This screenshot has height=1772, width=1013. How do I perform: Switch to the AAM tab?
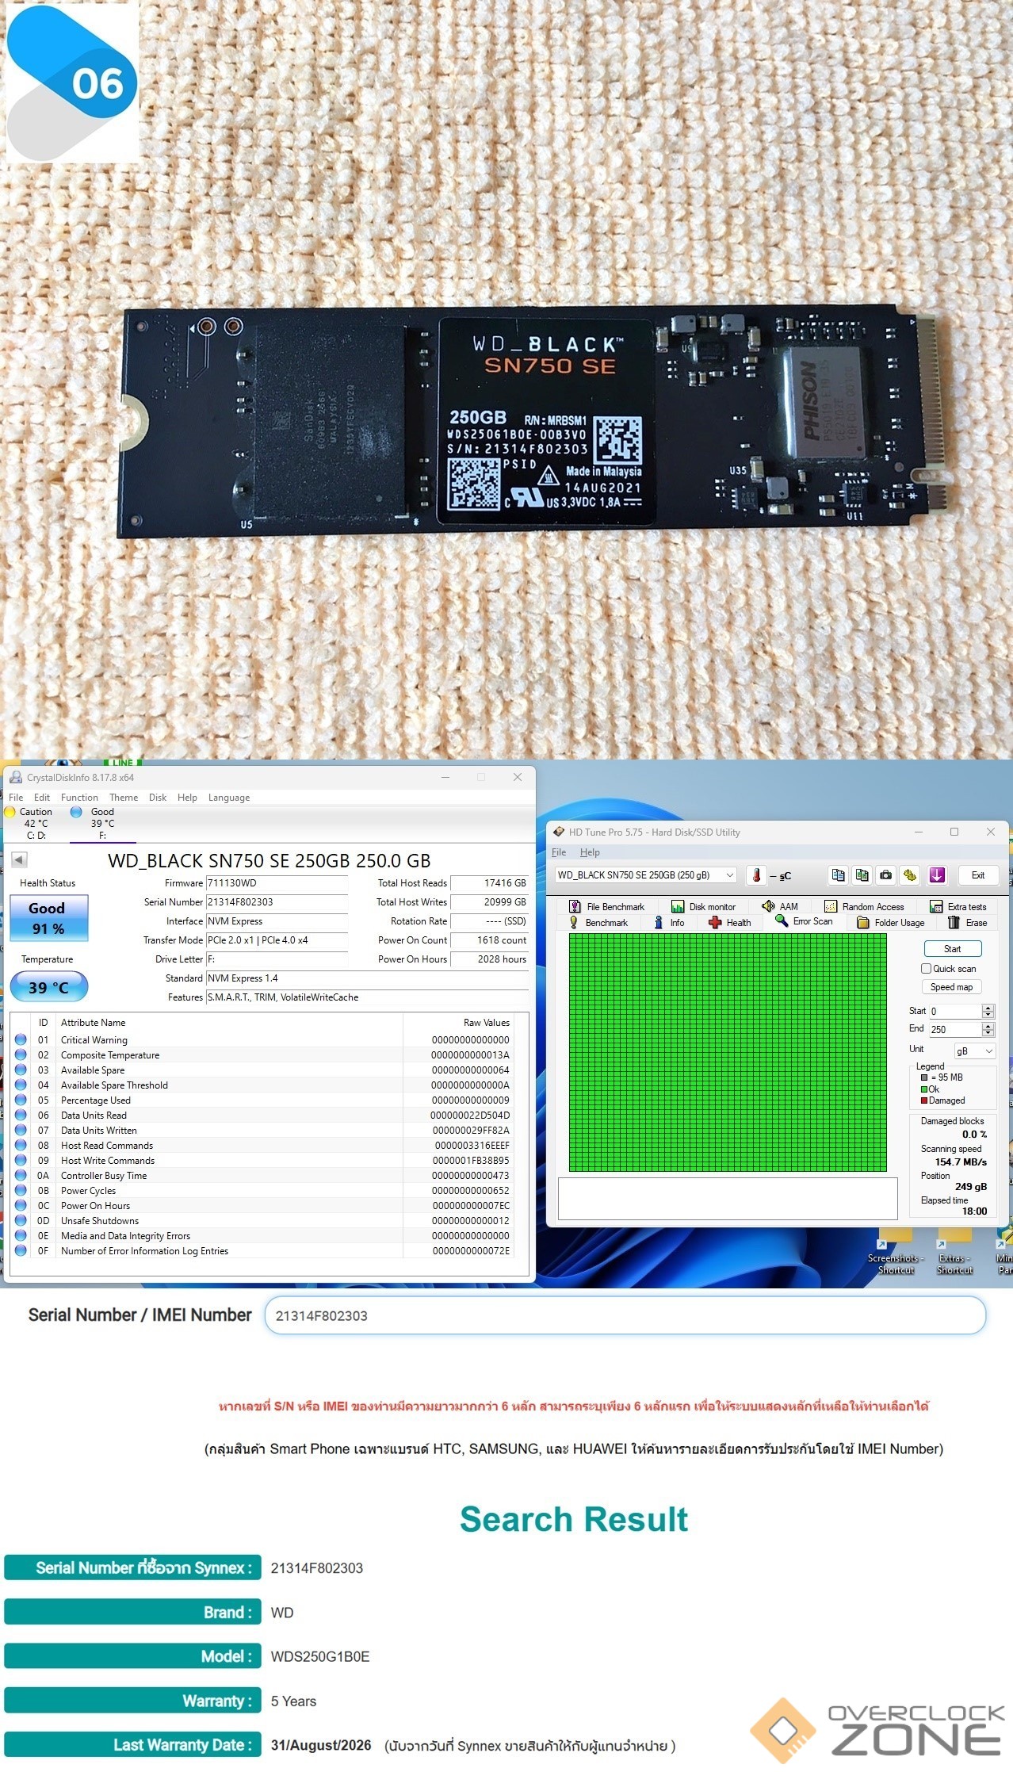click(x=780, y=906)
